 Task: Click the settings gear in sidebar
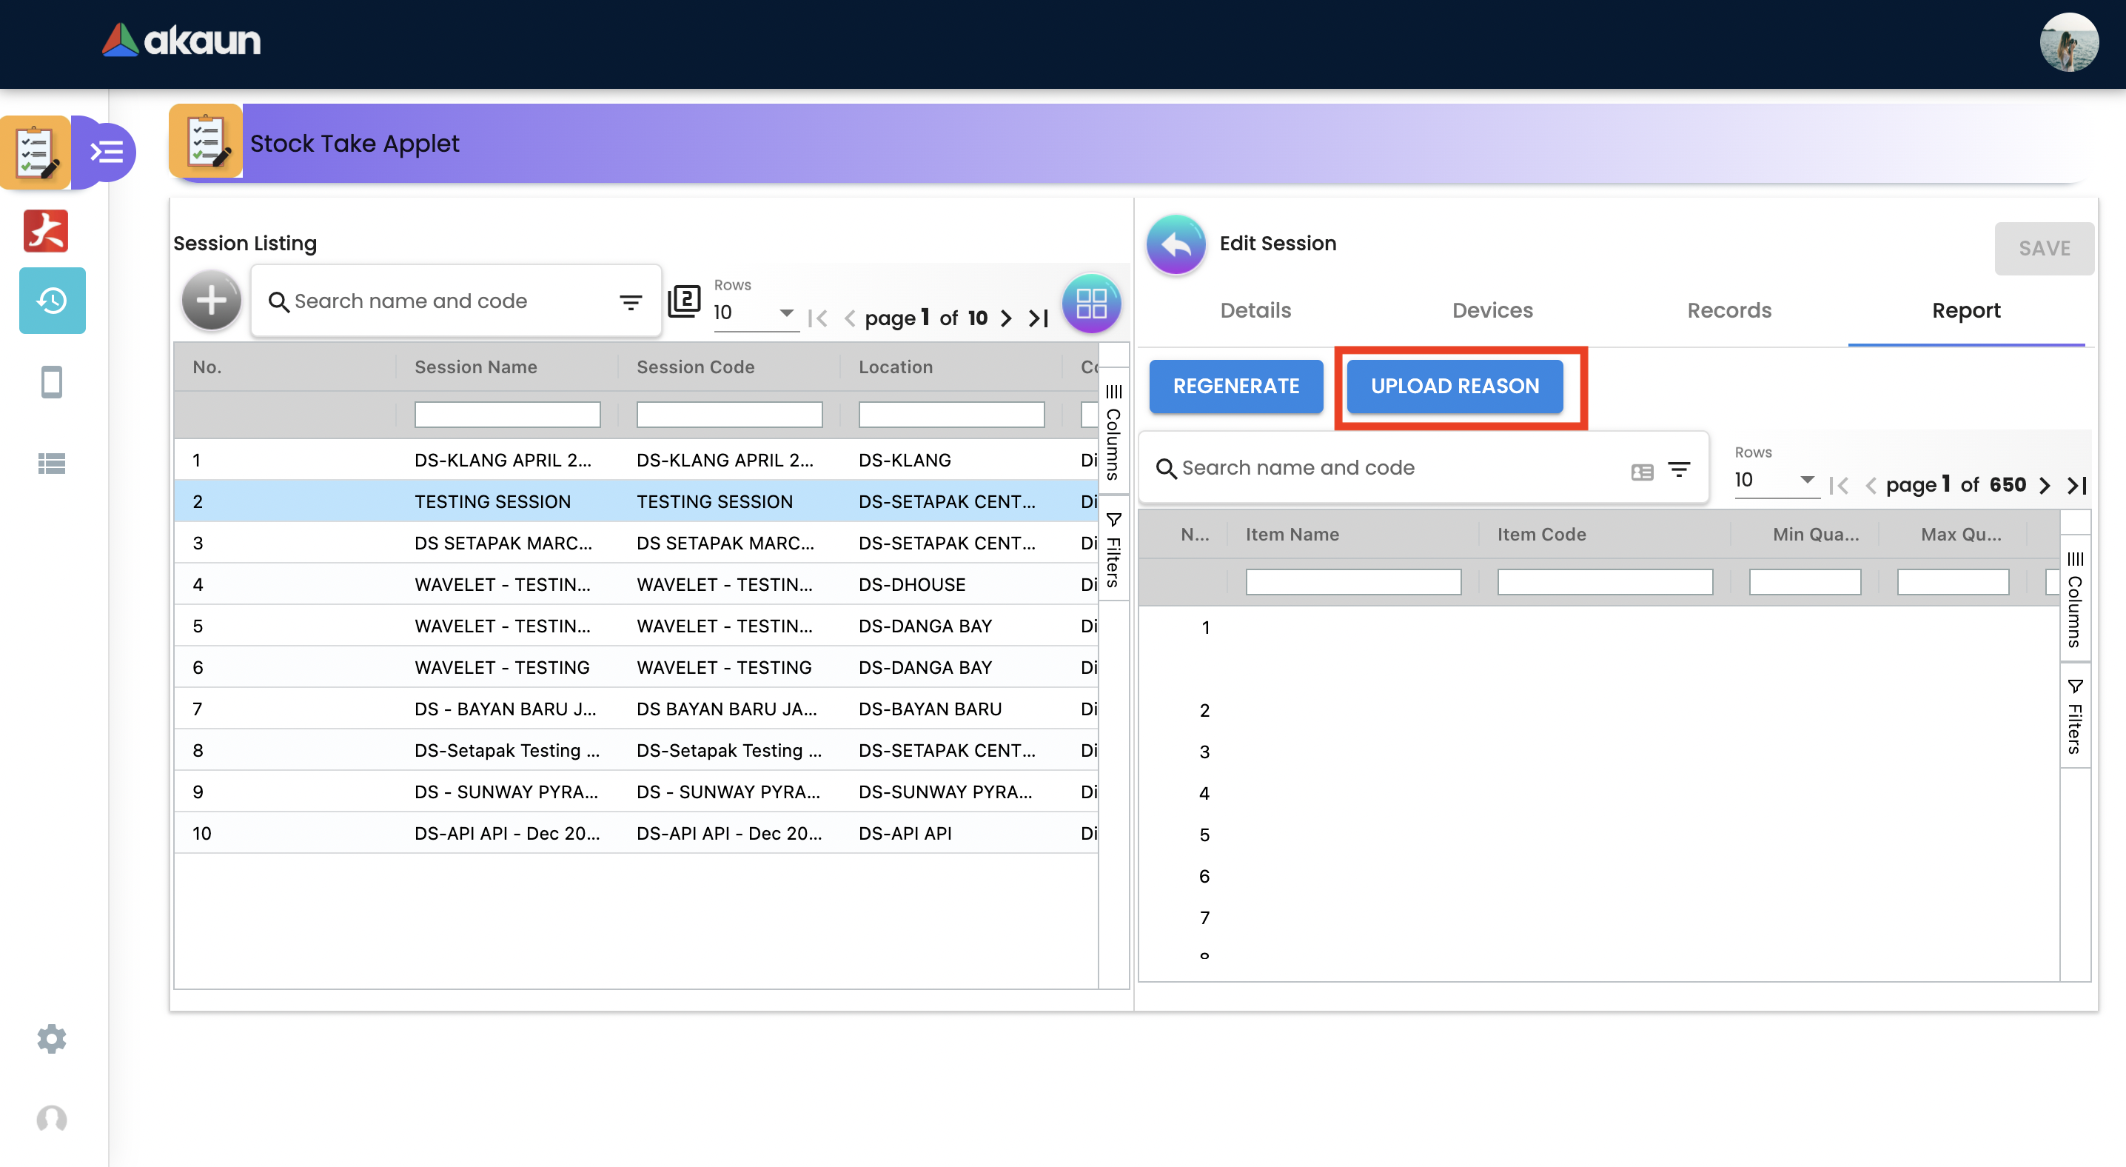click(52, 1038)
